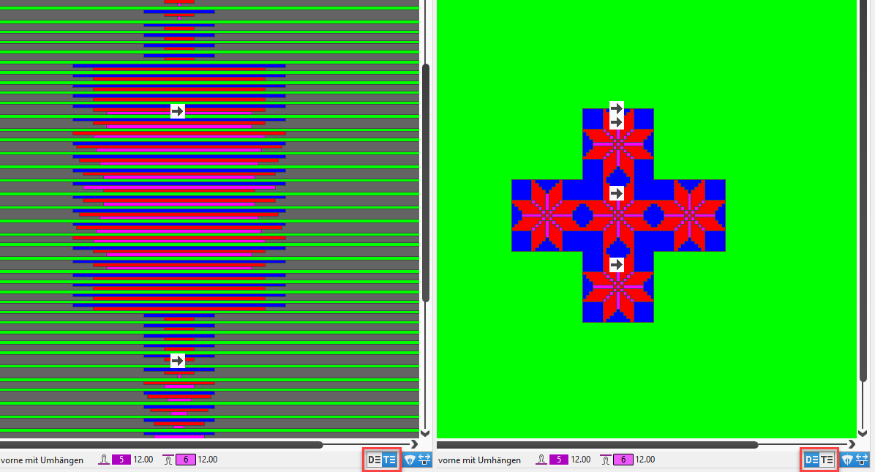The width and height of the screenshot is (875, 472).
Task: Click left pane 'vorne mit Umhängen' label
Action: click(42, 460)
